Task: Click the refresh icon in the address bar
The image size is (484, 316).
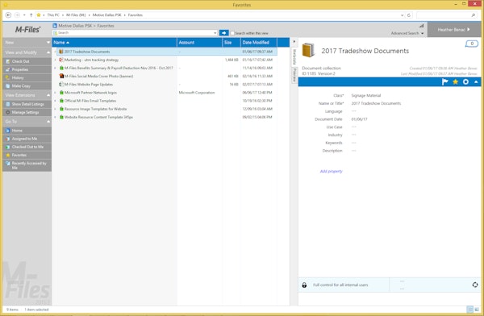Action: click(x=409, y=15)
